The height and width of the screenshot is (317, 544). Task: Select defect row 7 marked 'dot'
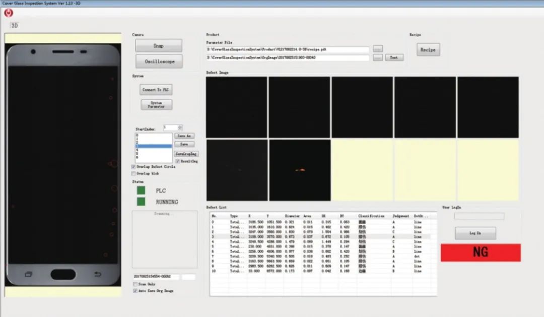point(320,256)
